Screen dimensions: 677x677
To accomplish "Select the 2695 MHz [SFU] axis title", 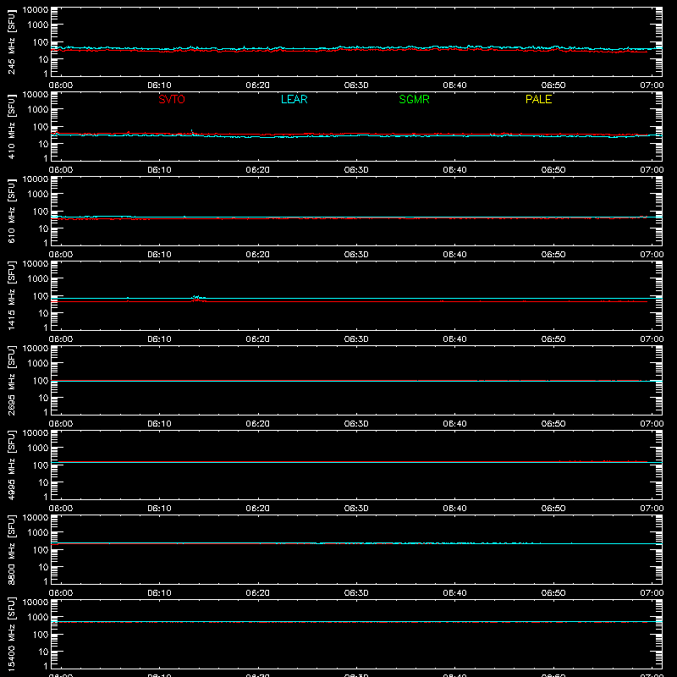I will pyautogui.click(x=11, y=380).
